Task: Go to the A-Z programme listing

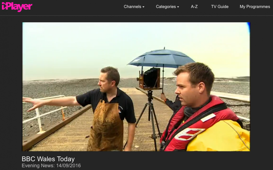Action: coord(194,7)
